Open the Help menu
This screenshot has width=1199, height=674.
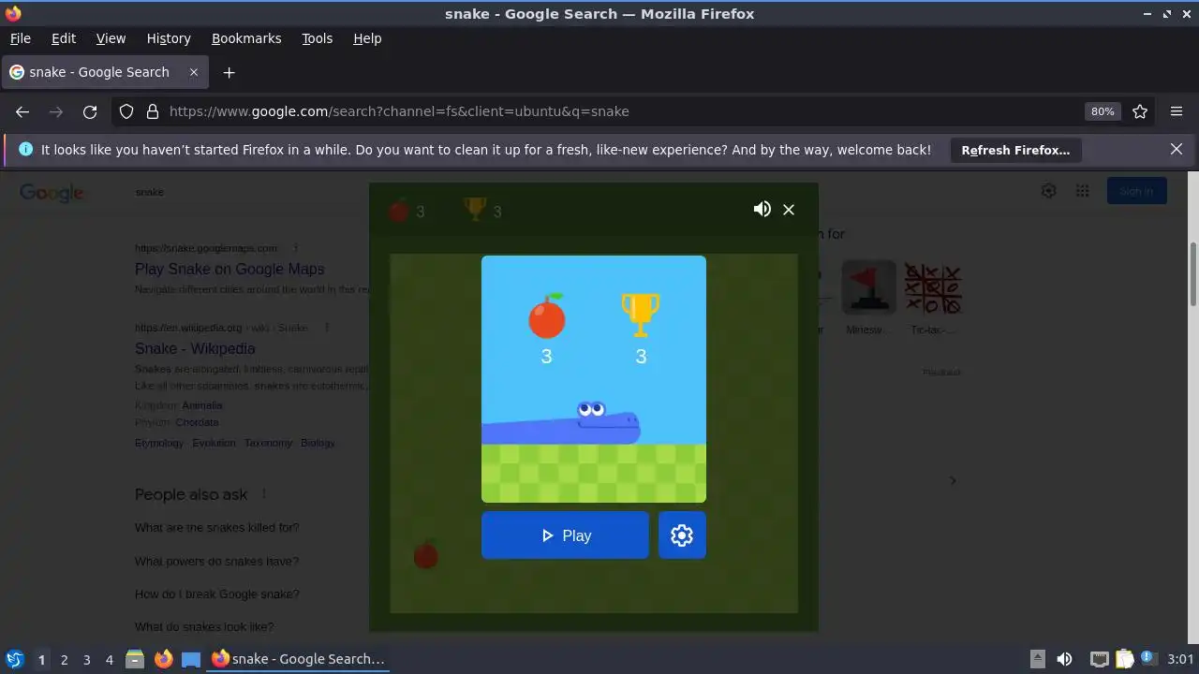tap(367, 38)
